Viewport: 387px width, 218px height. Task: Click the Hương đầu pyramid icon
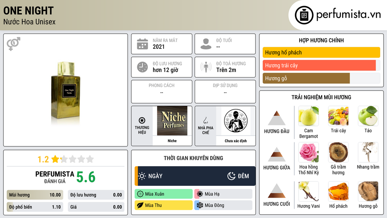pyautogui.click(x=277, y=118)
